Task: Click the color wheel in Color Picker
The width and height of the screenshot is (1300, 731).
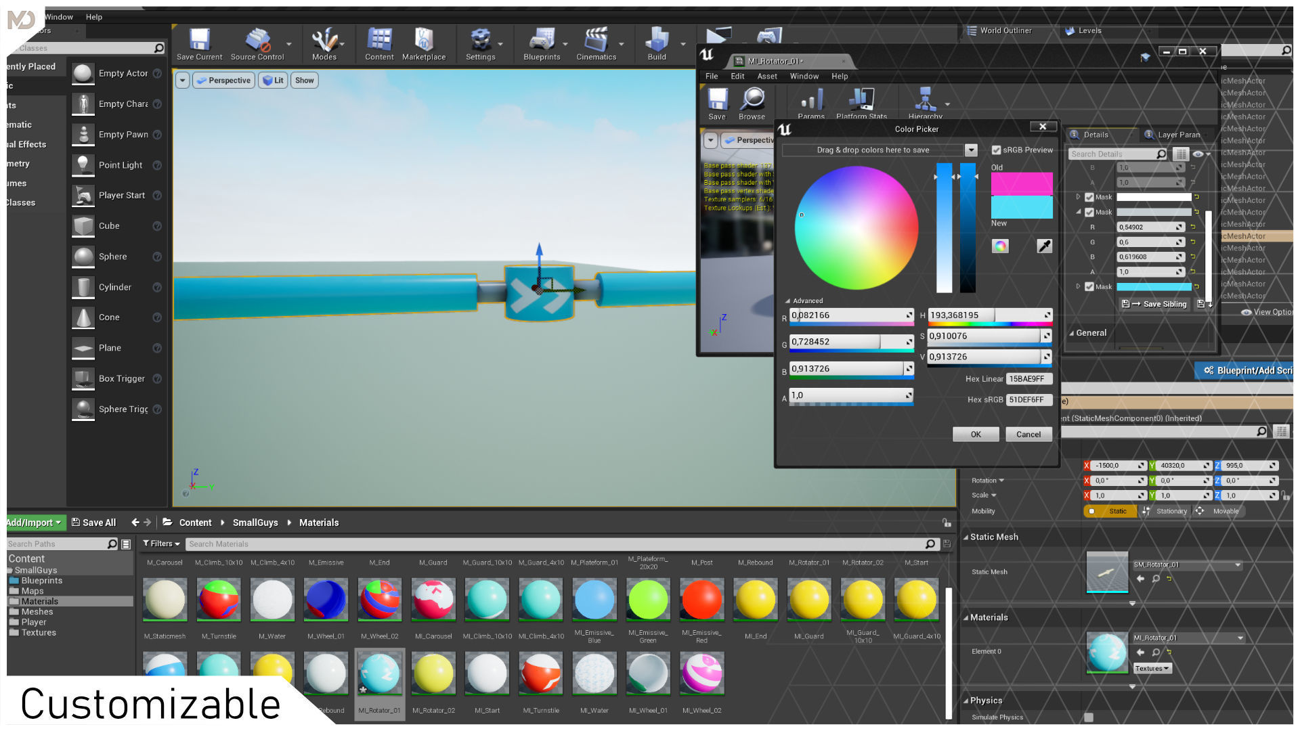Action: point(856,227)
